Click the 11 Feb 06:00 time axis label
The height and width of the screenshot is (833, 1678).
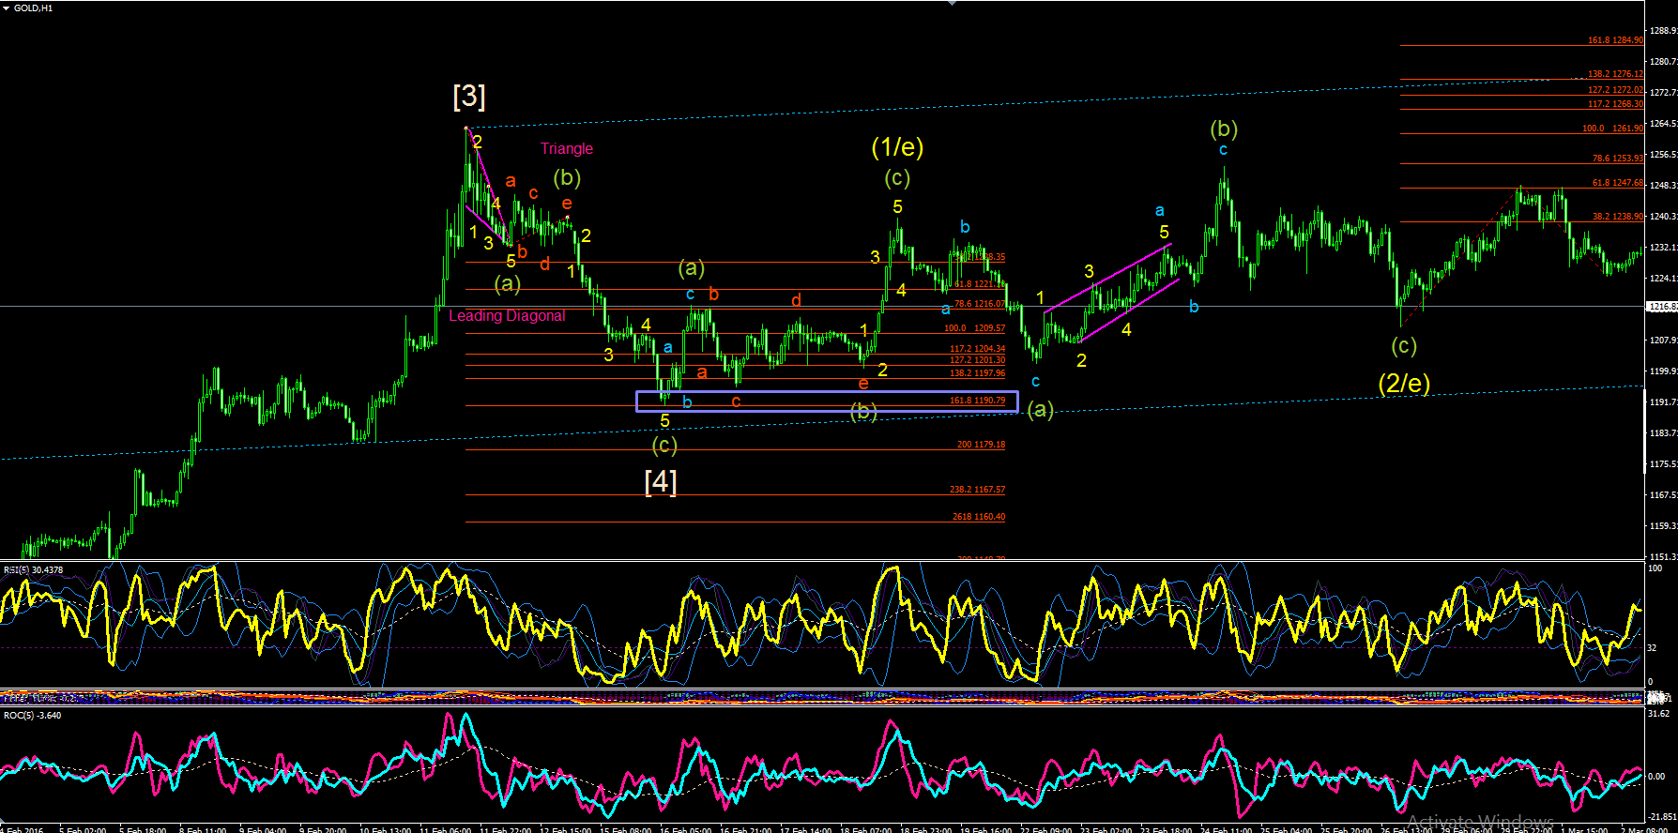tap(446, 829)
